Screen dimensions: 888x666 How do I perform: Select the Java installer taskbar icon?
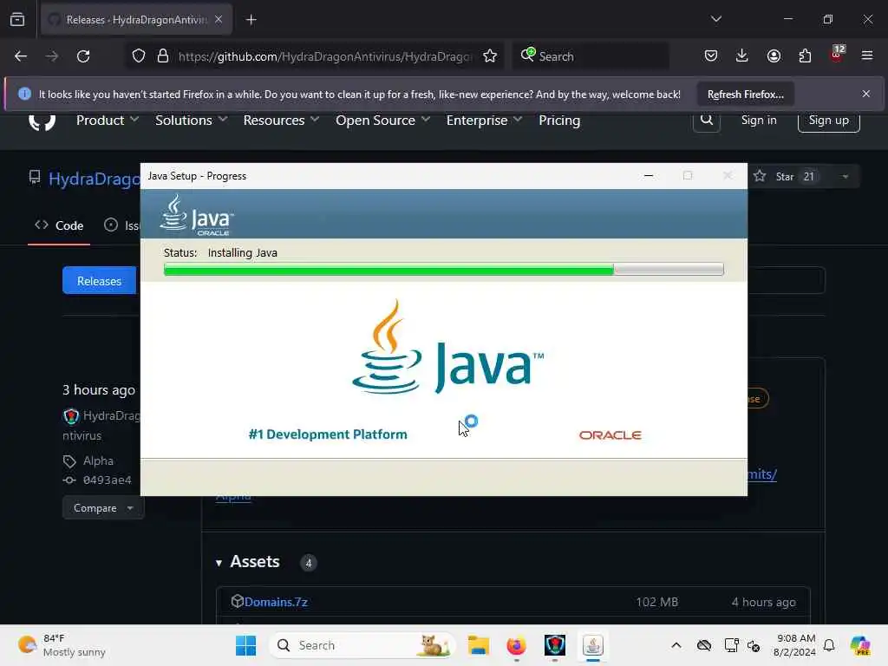point(593,645)
